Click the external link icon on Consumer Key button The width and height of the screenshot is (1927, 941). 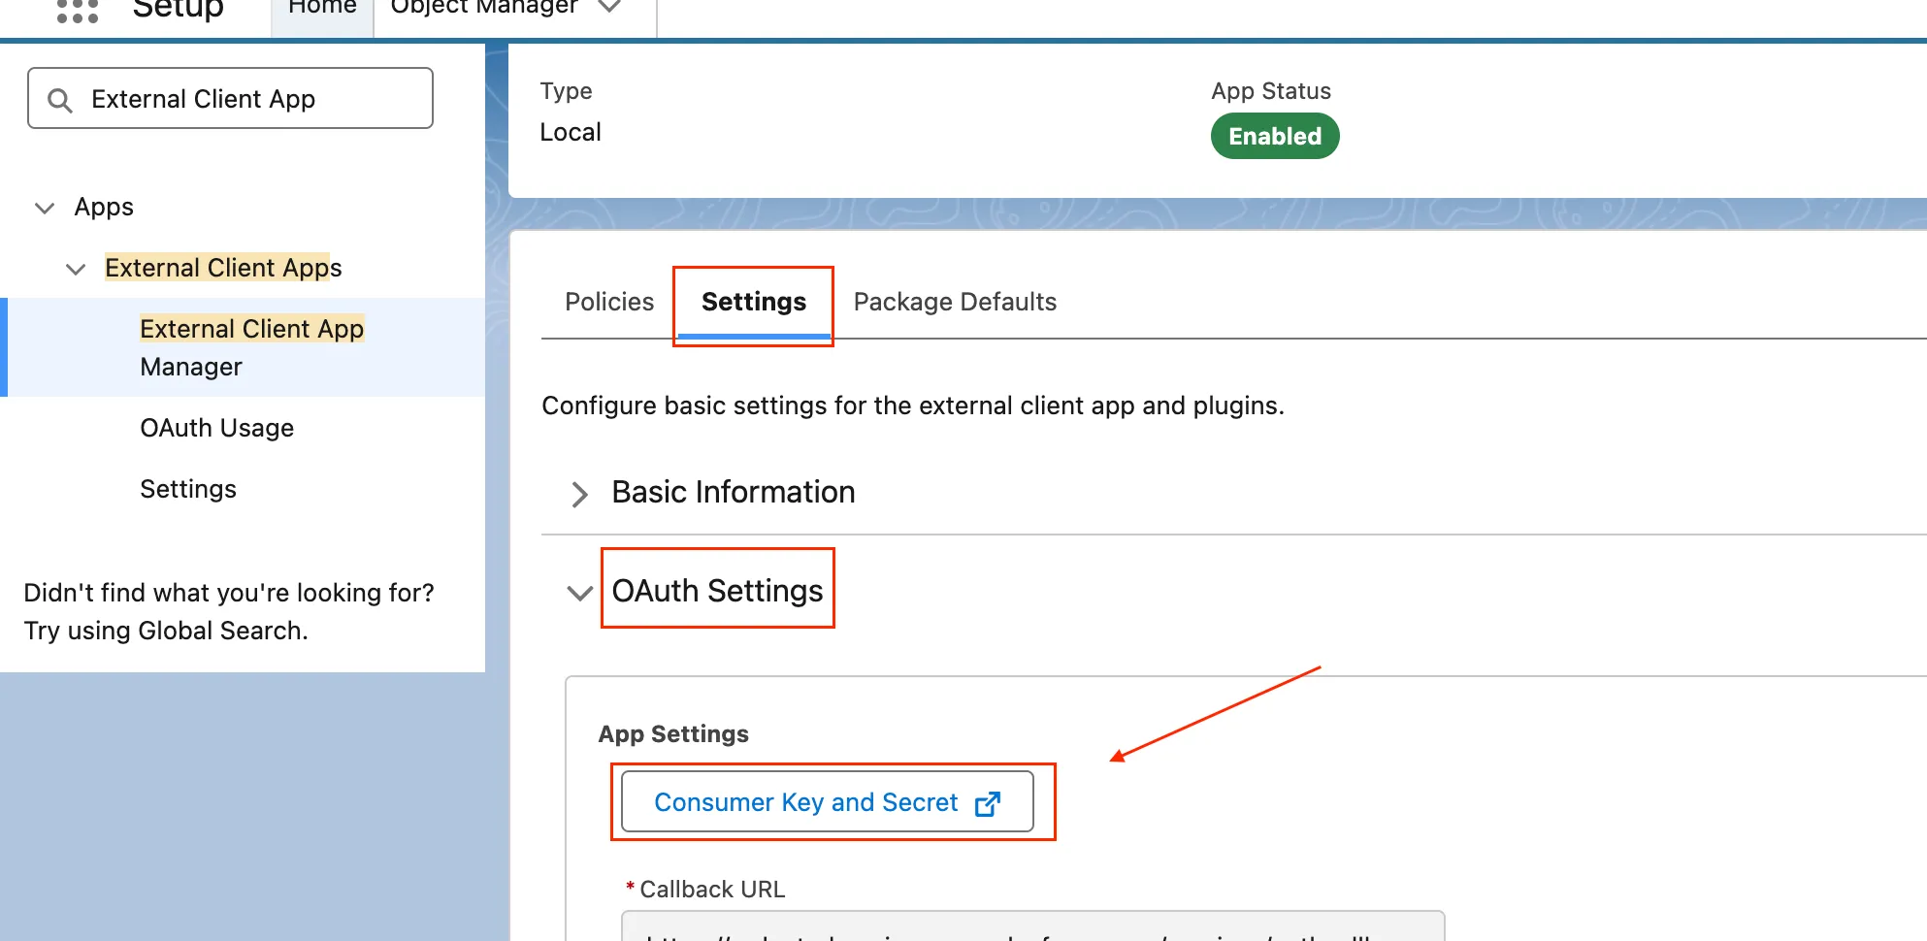point(987,803)
